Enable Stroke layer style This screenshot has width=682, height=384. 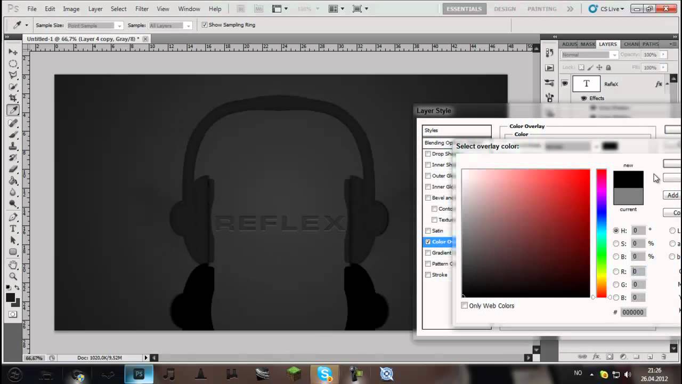click(428, 275)
